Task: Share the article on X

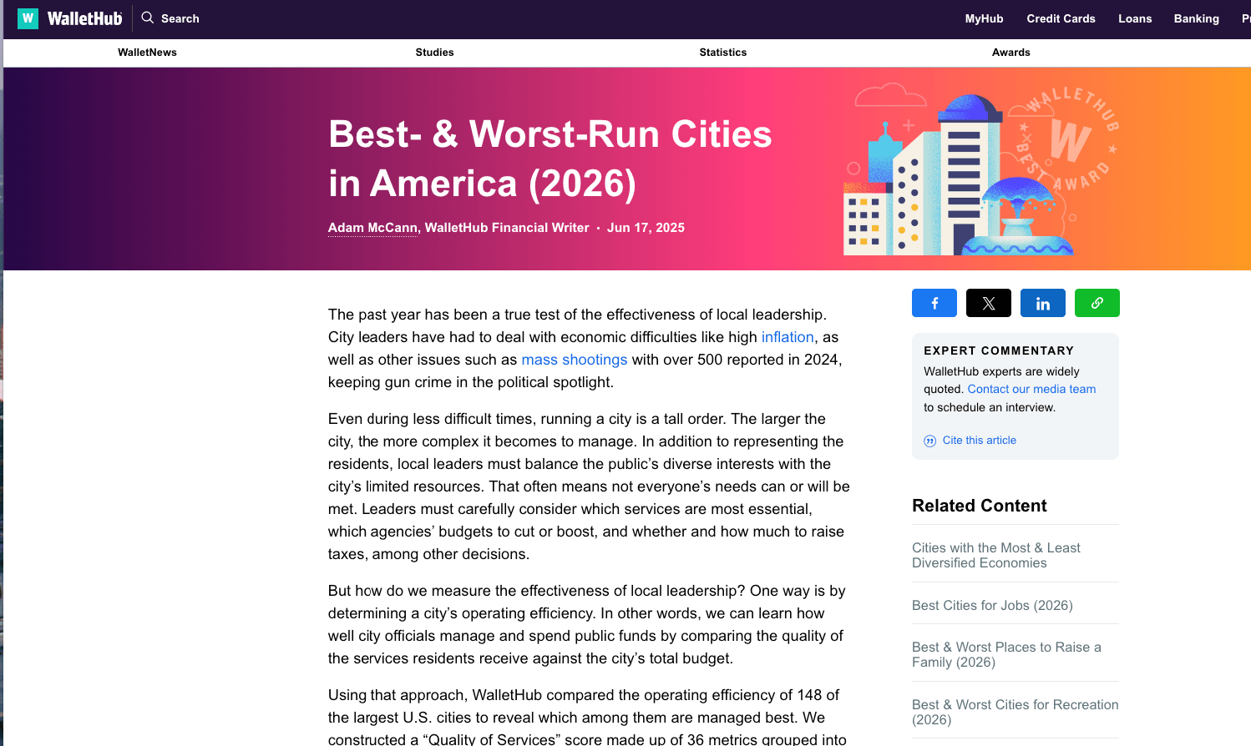Action: click(988, 303)
